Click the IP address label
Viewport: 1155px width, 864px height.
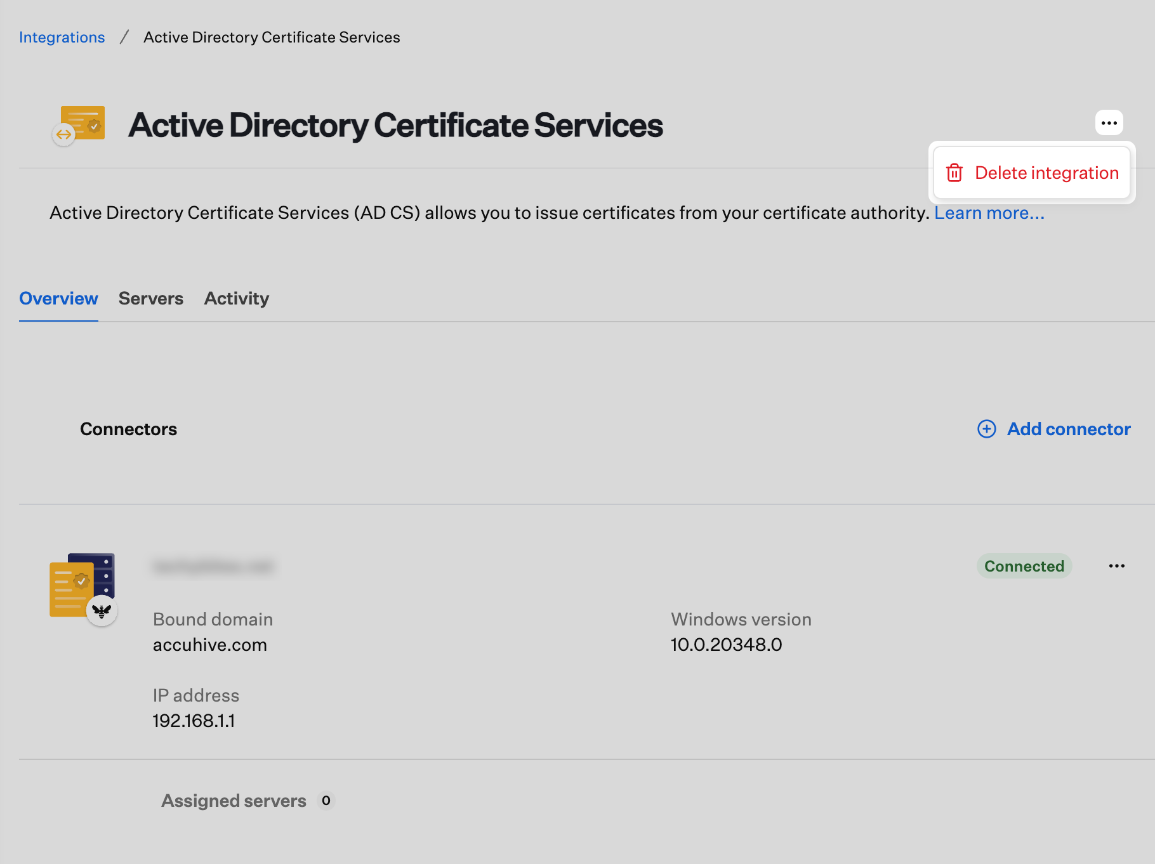click(196, 695)
